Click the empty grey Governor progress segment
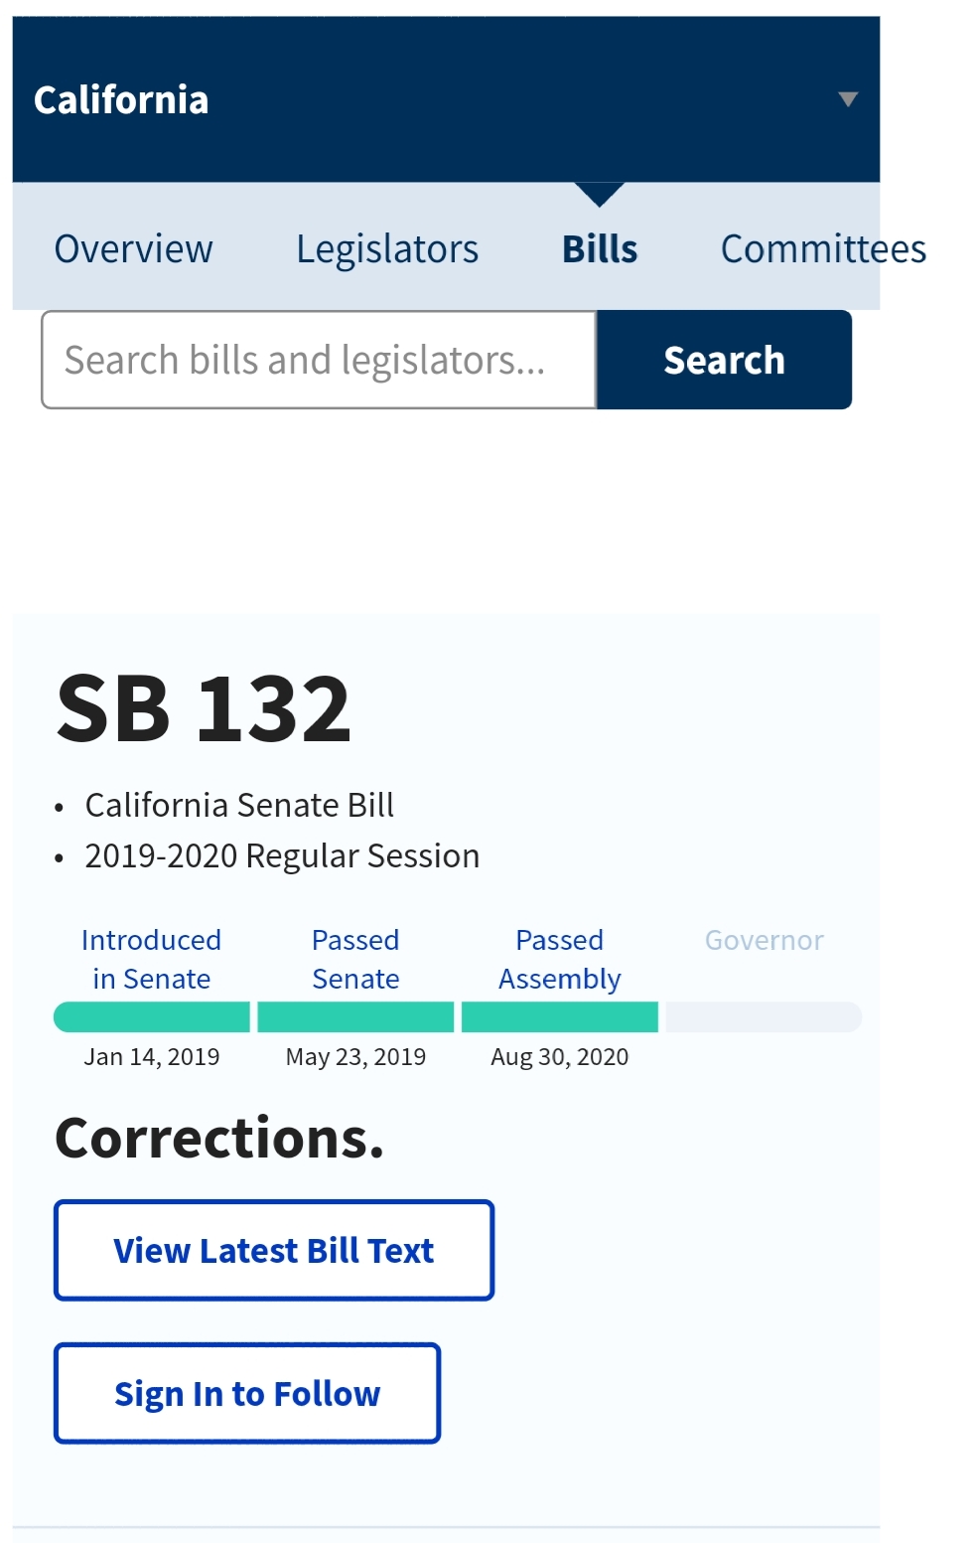 (764, 1016)
